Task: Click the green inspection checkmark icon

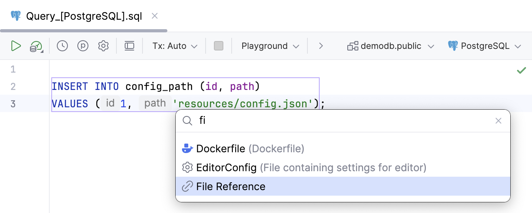Action: [x=522, y=70]
